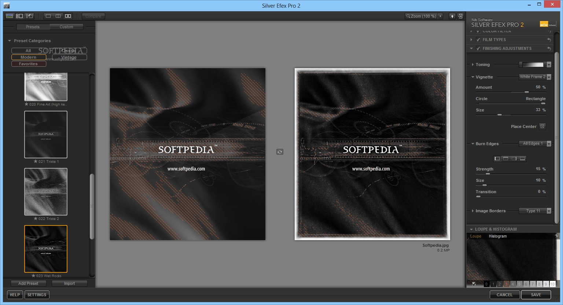This screenshot has width=563, height=305.
Task: Collapse the Finishing Adjustments section arrow
Action: click(471, 48)
